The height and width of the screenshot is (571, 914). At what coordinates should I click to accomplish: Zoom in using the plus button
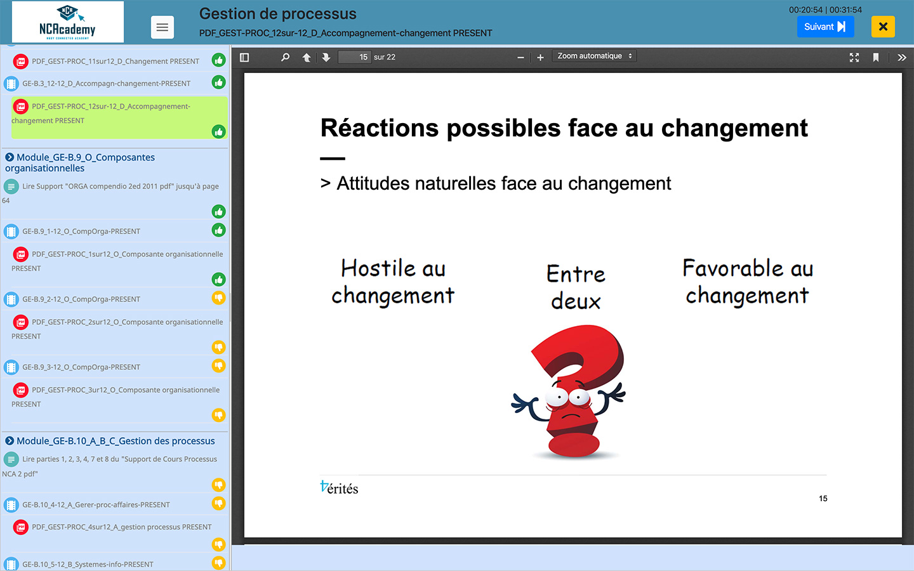pos(540,57)
